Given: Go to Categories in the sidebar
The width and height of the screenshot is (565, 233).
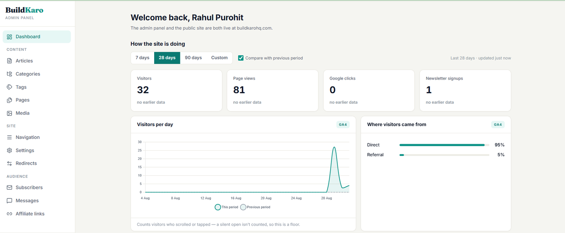Looking at the screenshot, I should [x=37, y=74].
